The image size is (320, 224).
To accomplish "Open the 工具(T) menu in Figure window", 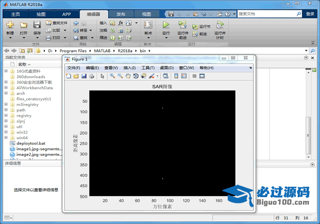I will tap(148, 68).
